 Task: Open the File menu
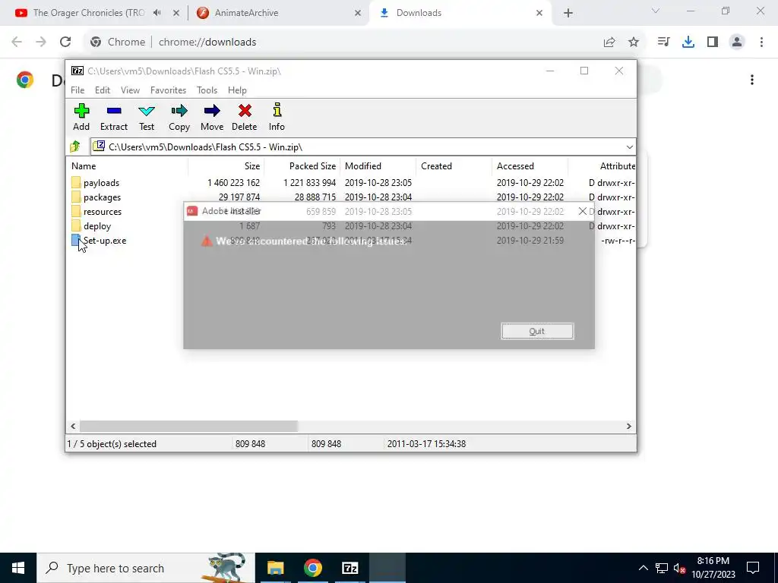tap(77, 90)
